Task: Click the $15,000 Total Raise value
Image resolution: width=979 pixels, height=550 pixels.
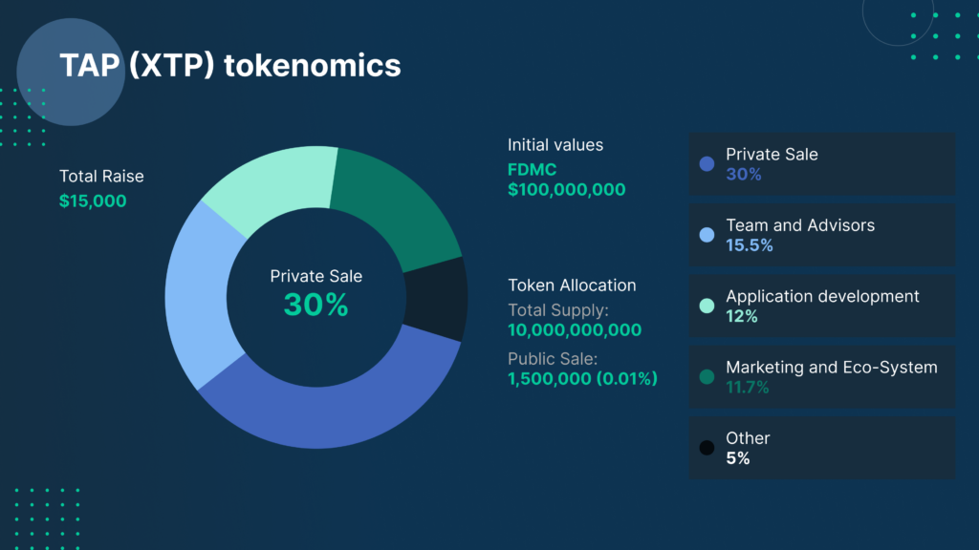Action: (x=93, y=201)
